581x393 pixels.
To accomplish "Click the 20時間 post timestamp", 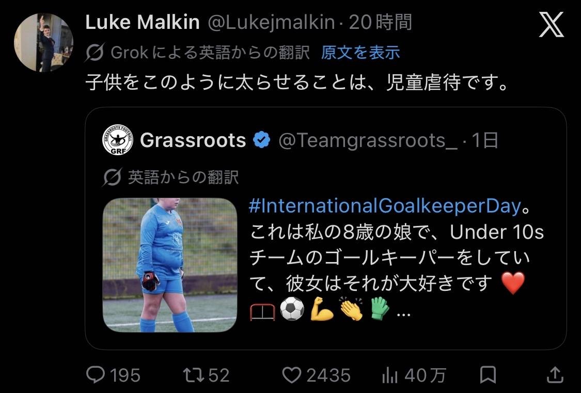I will tap(381, 23).
